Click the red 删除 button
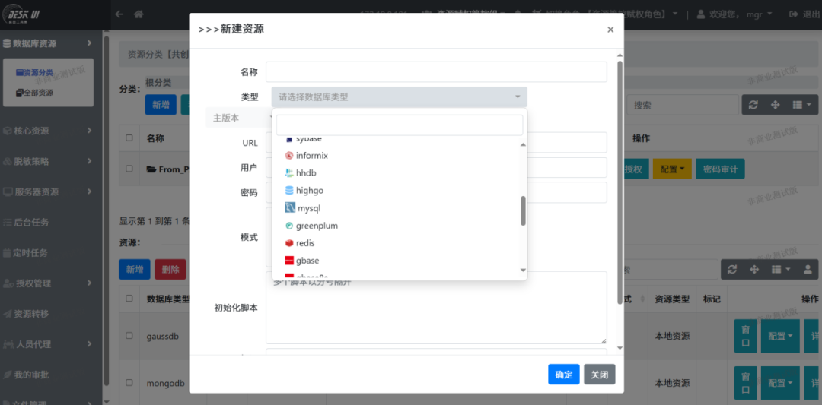This screenshot has height=405, width=822. point(170,270)
